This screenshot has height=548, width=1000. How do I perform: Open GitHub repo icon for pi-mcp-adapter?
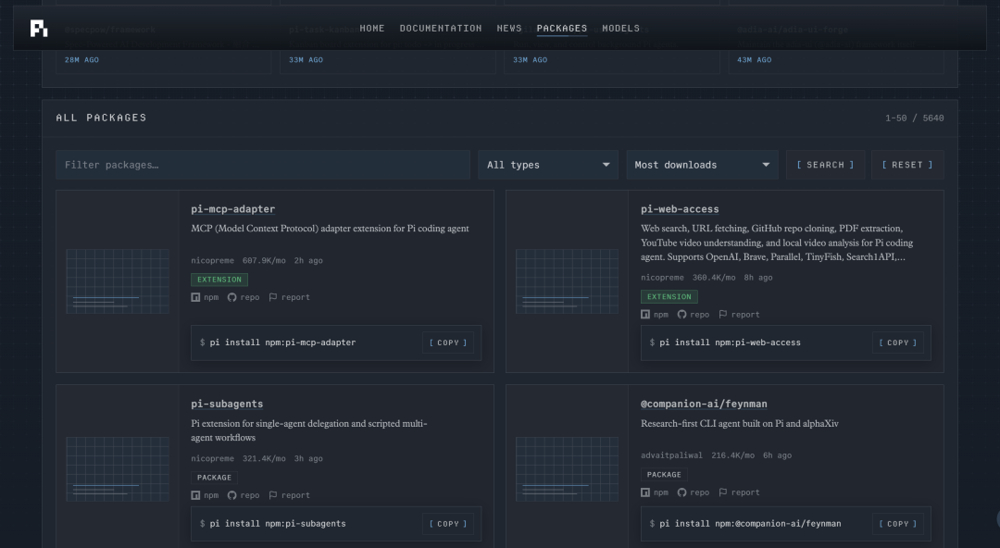pyautogui.click(x=244, y=297)
